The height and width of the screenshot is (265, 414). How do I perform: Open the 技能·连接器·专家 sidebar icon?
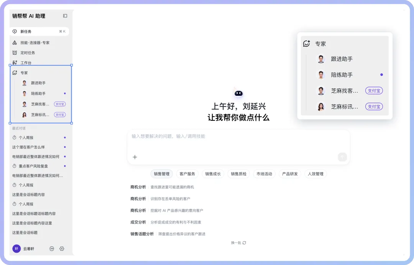click(x=15, y=43)
